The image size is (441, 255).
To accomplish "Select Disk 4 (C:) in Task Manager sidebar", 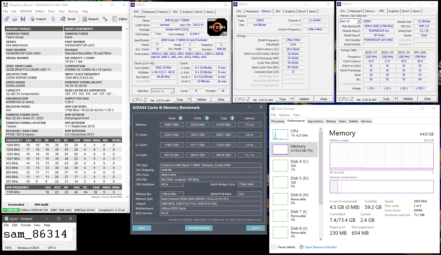I will (294, 166).
